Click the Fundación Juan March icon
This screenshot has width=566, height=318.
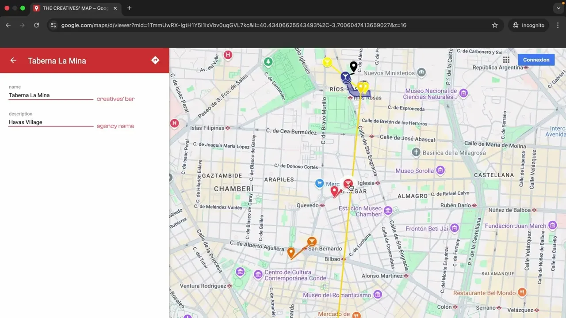click(x=552, y=226)
